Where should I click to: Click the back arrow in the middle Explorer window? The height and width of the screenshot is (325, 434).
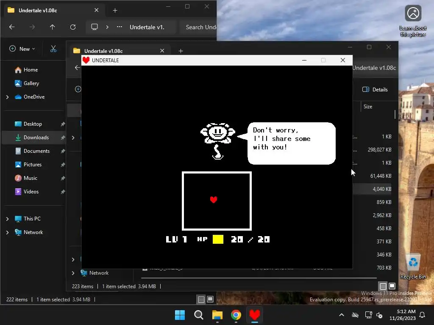pyautogui.click(x=77, y=68)
